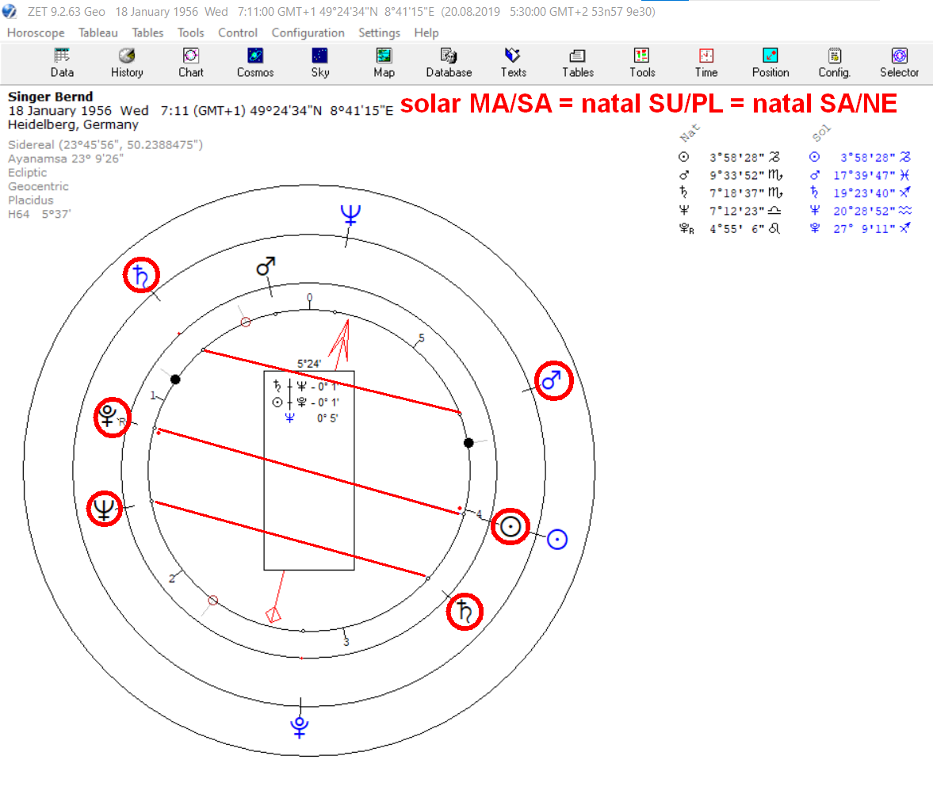Click the 'Nat' column header label

[x=690, y=133]
